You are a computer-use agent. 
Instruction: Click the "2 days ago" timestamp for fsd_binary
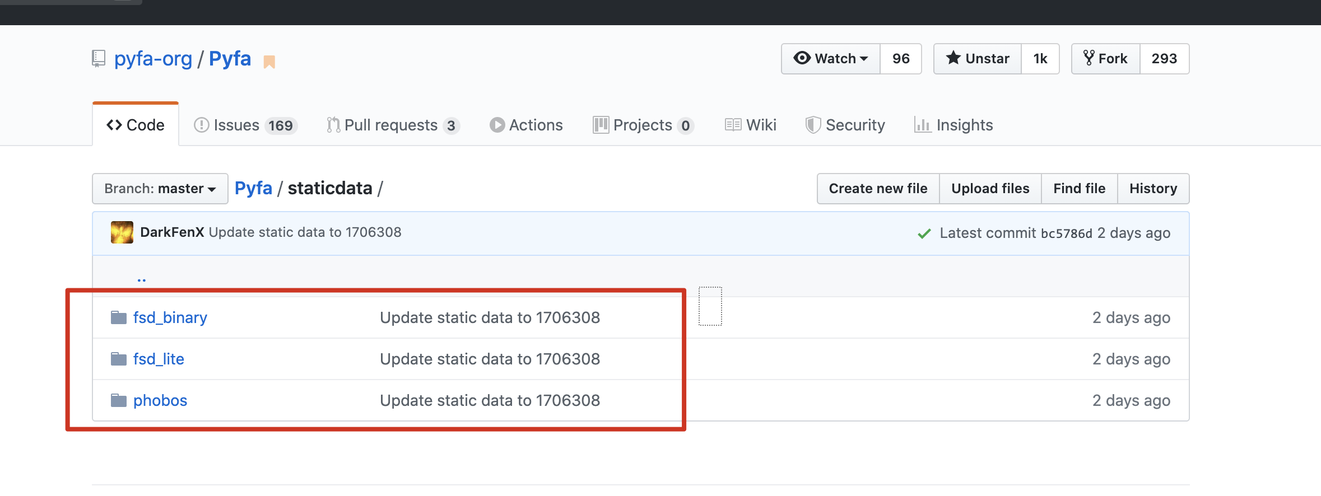click(x=1132, y=317)
